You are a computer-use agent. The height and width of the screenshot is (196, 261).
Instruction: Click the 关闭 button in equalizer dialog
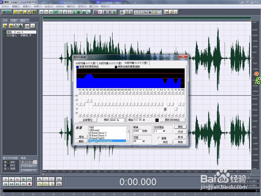coord(180,132)
